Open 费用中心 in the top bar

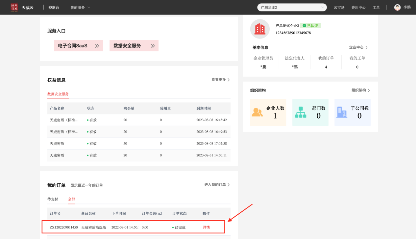[358, 7]
